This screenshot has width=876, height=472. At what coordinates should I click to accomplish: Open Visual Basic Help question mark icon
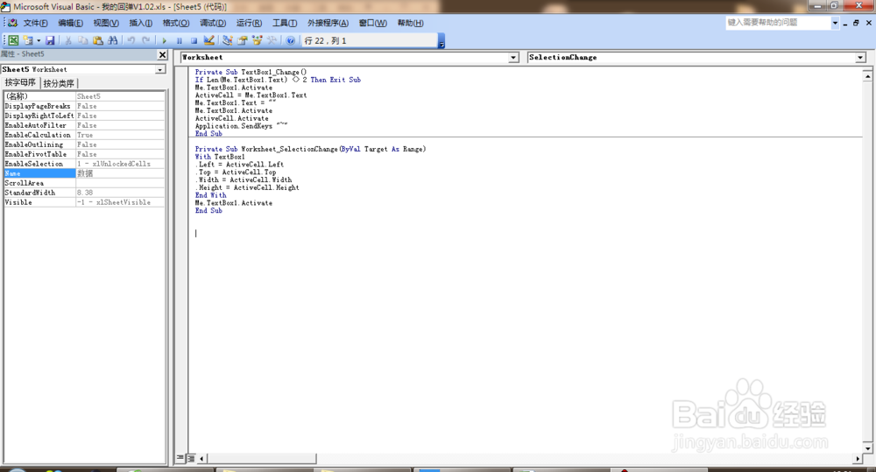click(291, 40)
